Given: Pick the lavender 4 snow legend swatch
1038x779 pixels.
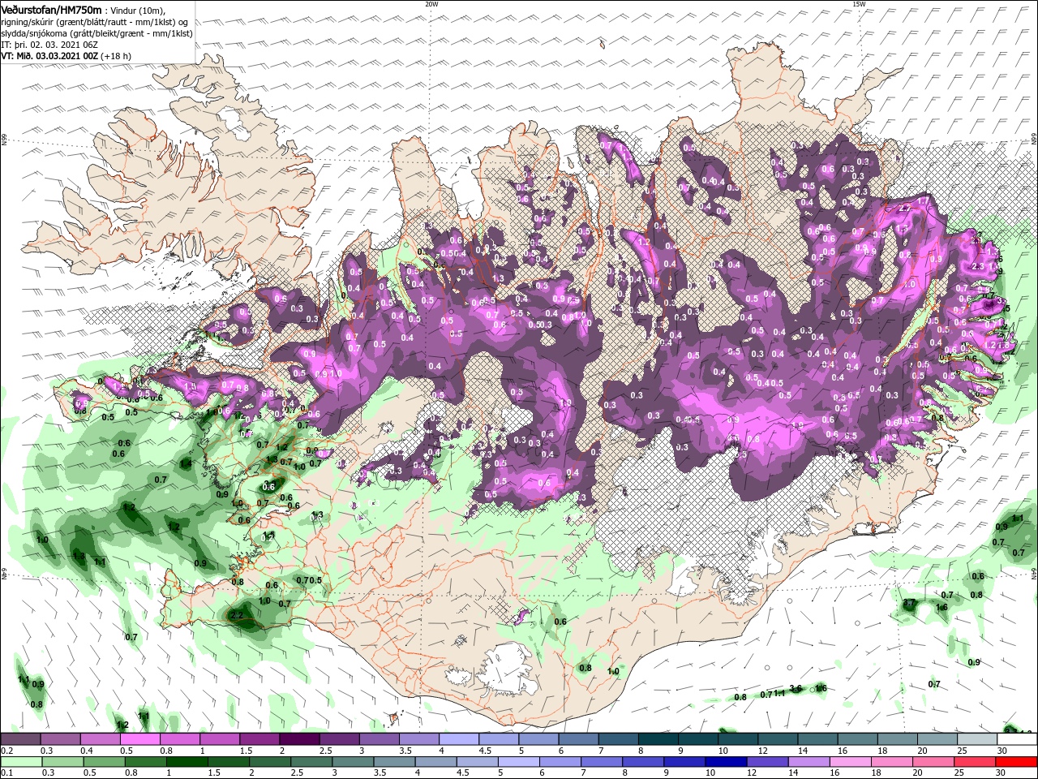Looking at the screenshot, I should point(458,739).
